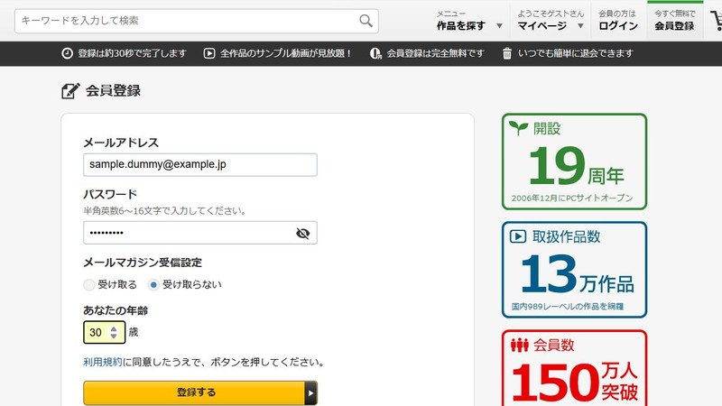The image size is (722, 406).
Task: Click the パスワード input field
Action: (199, 233)
